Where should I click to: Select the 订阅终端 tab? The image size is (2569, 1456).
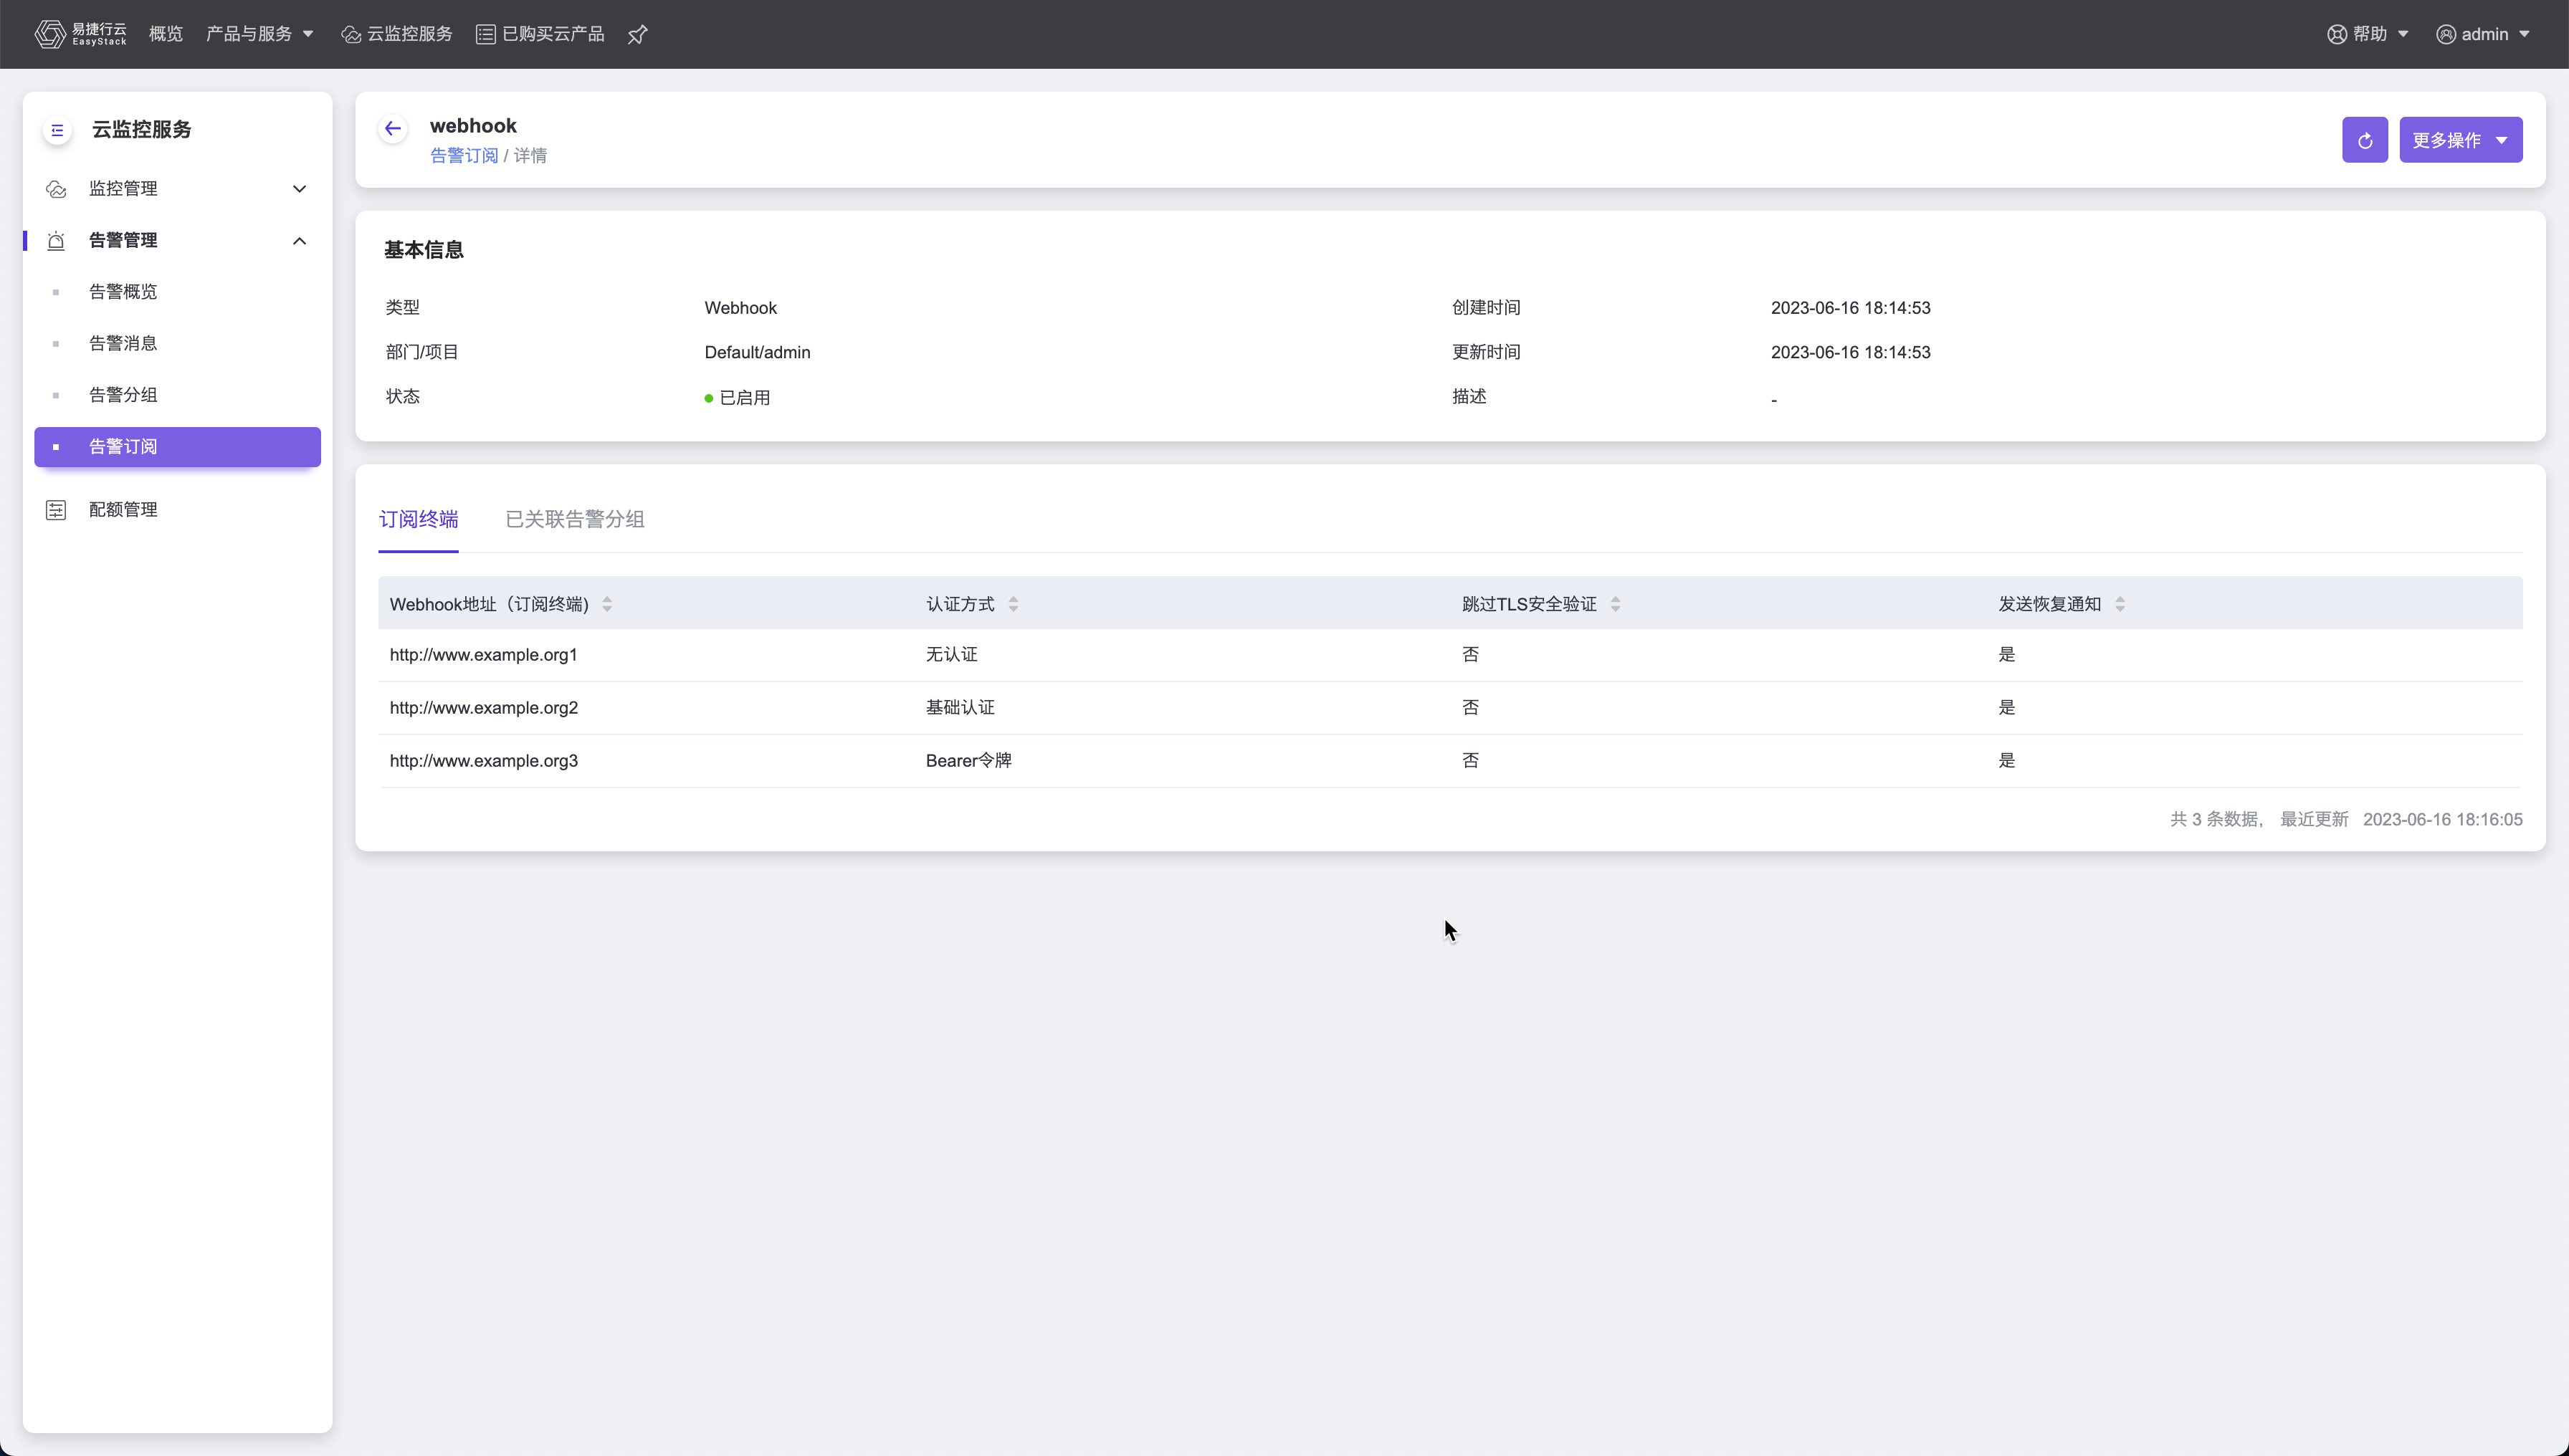pos(418,519)
